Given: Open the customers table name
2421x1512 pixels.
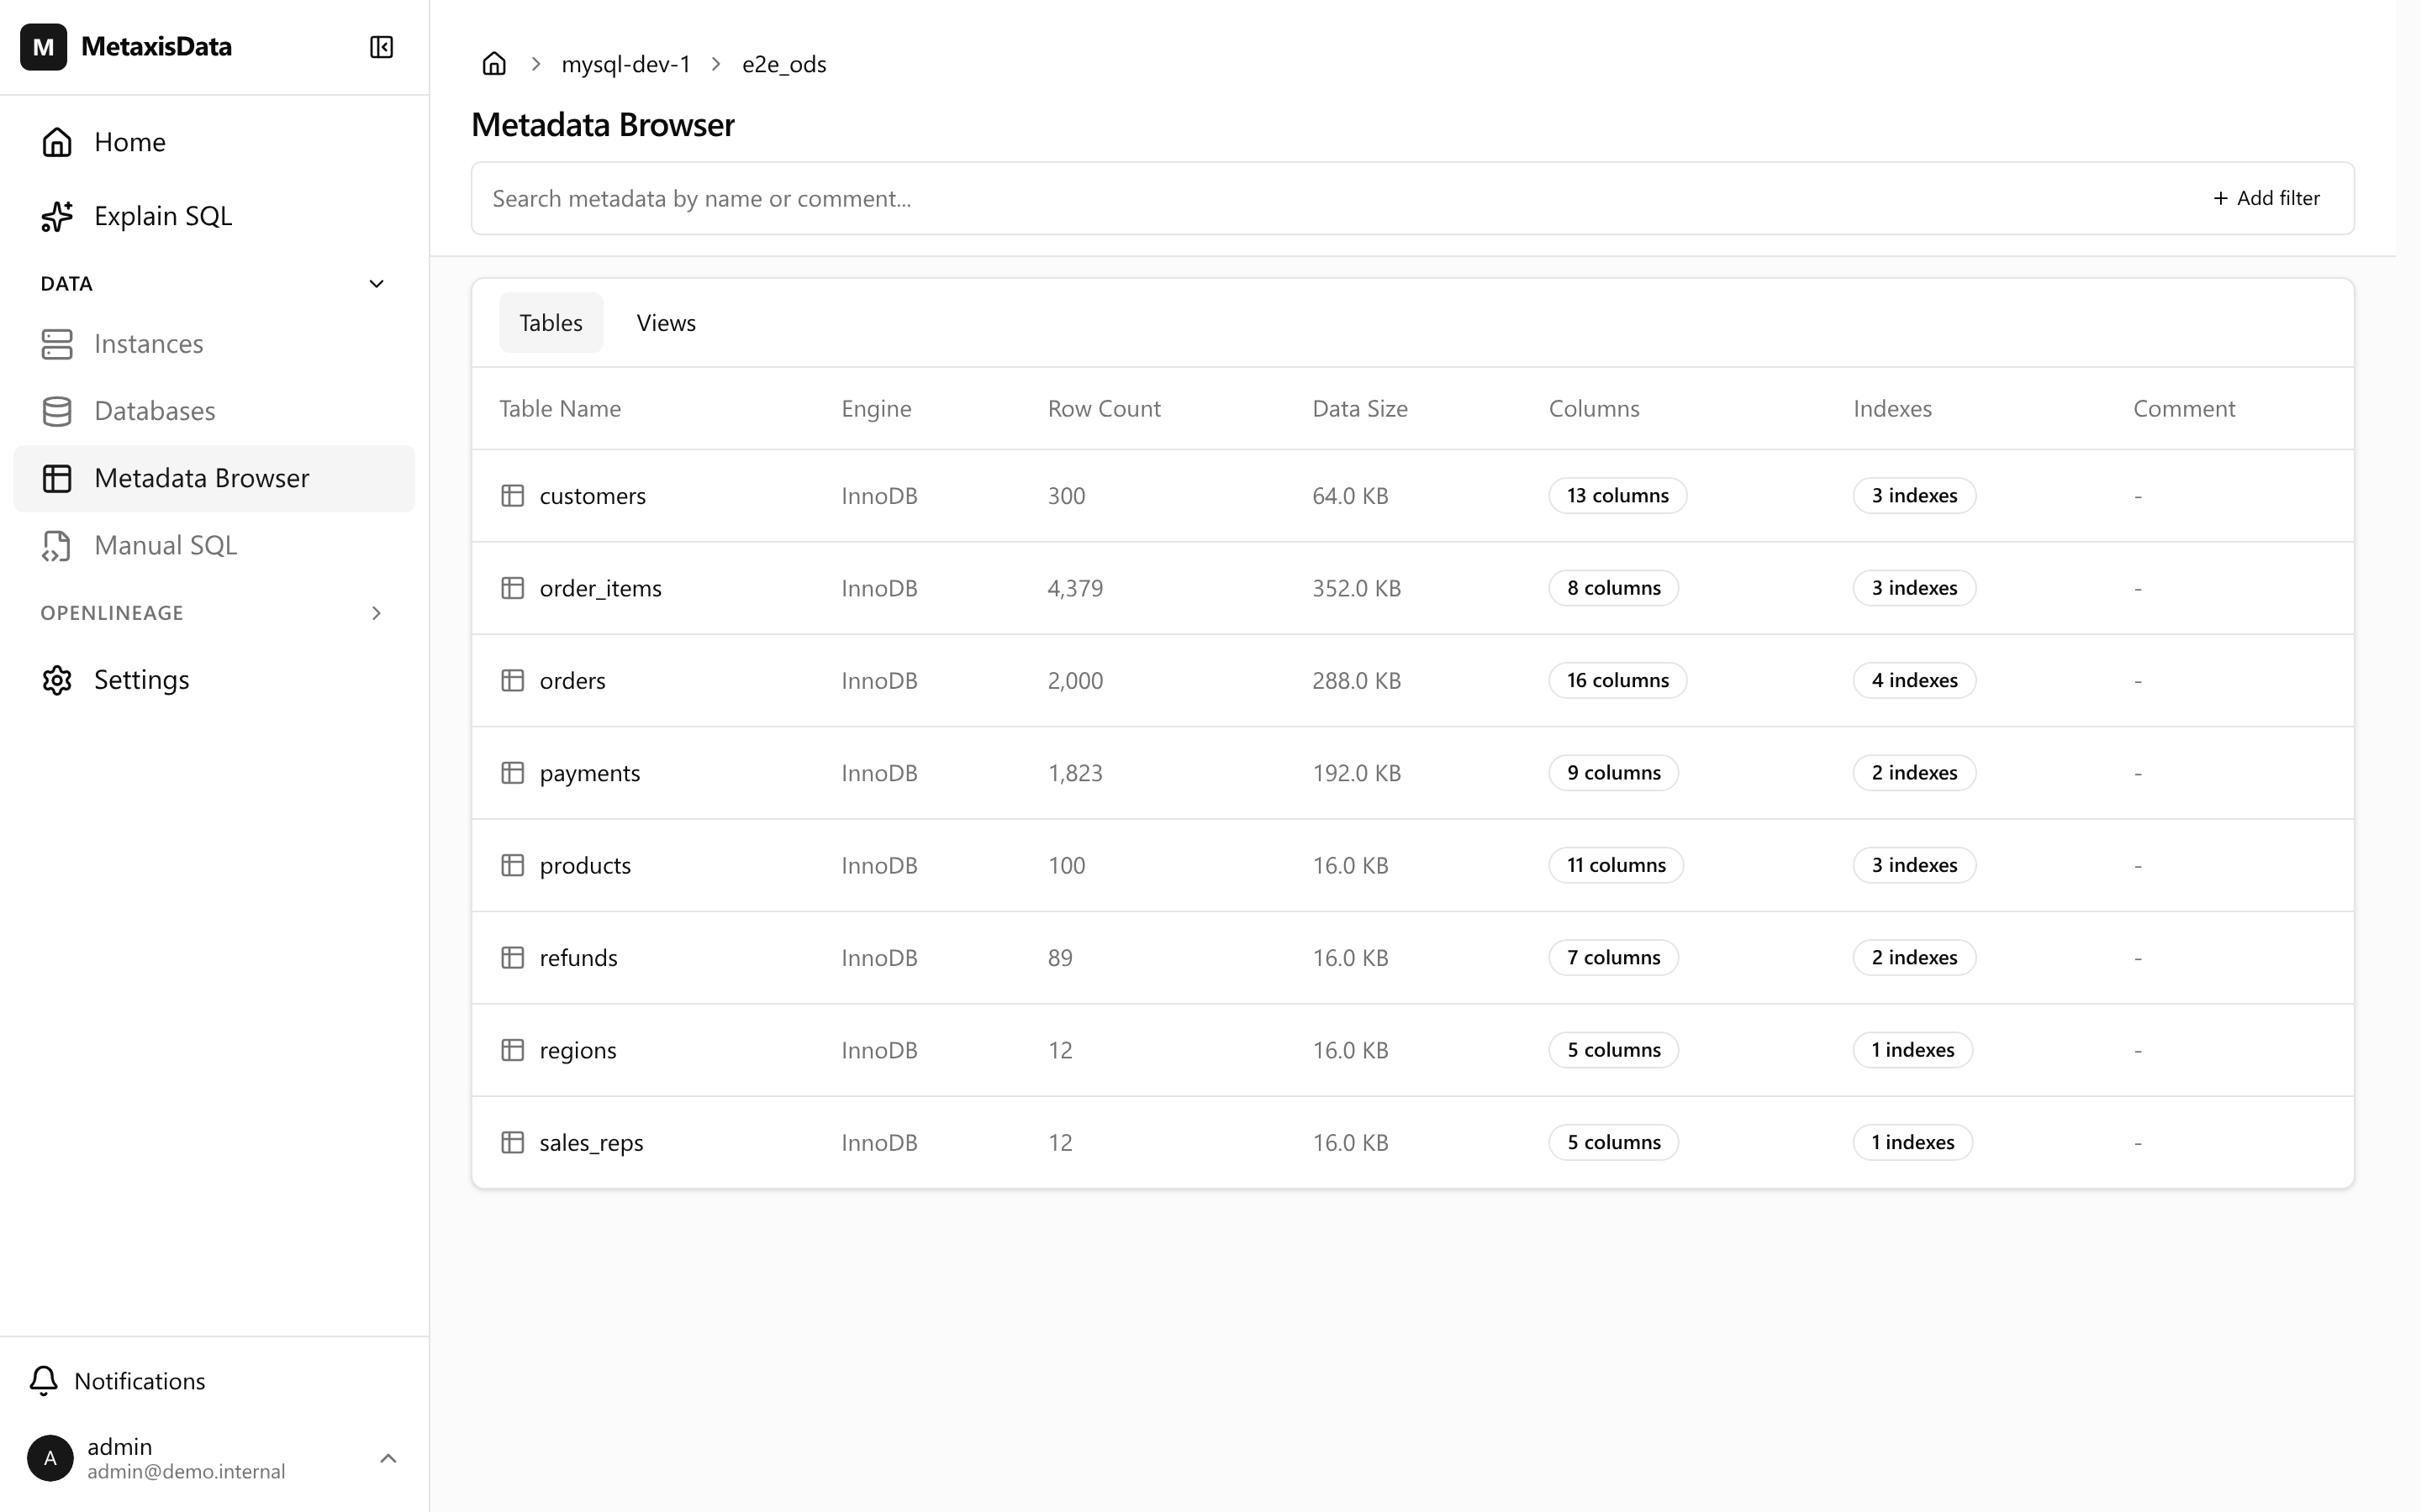Looking at the screenshot, I should point(593,496).
